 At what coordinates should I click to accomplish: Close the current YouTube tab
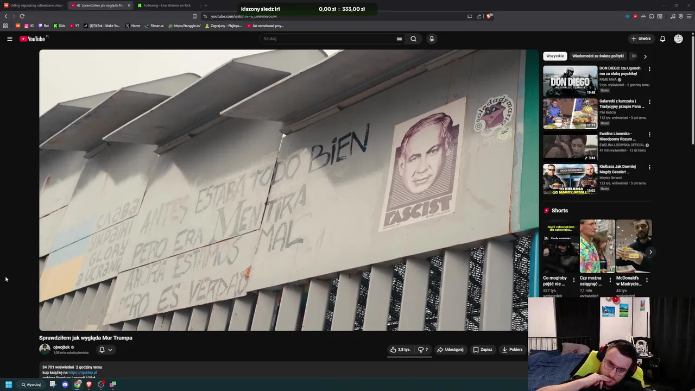coord(129,5)
